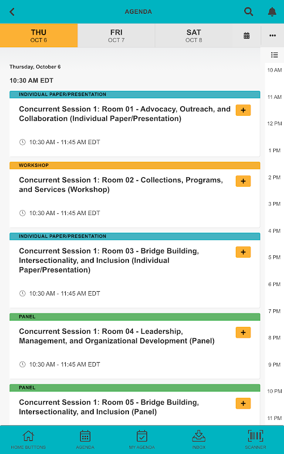Viewport: 284px width, 454px height.
Task: Switch to the SAT OCT 8 tab
Action: coord(194,36)
